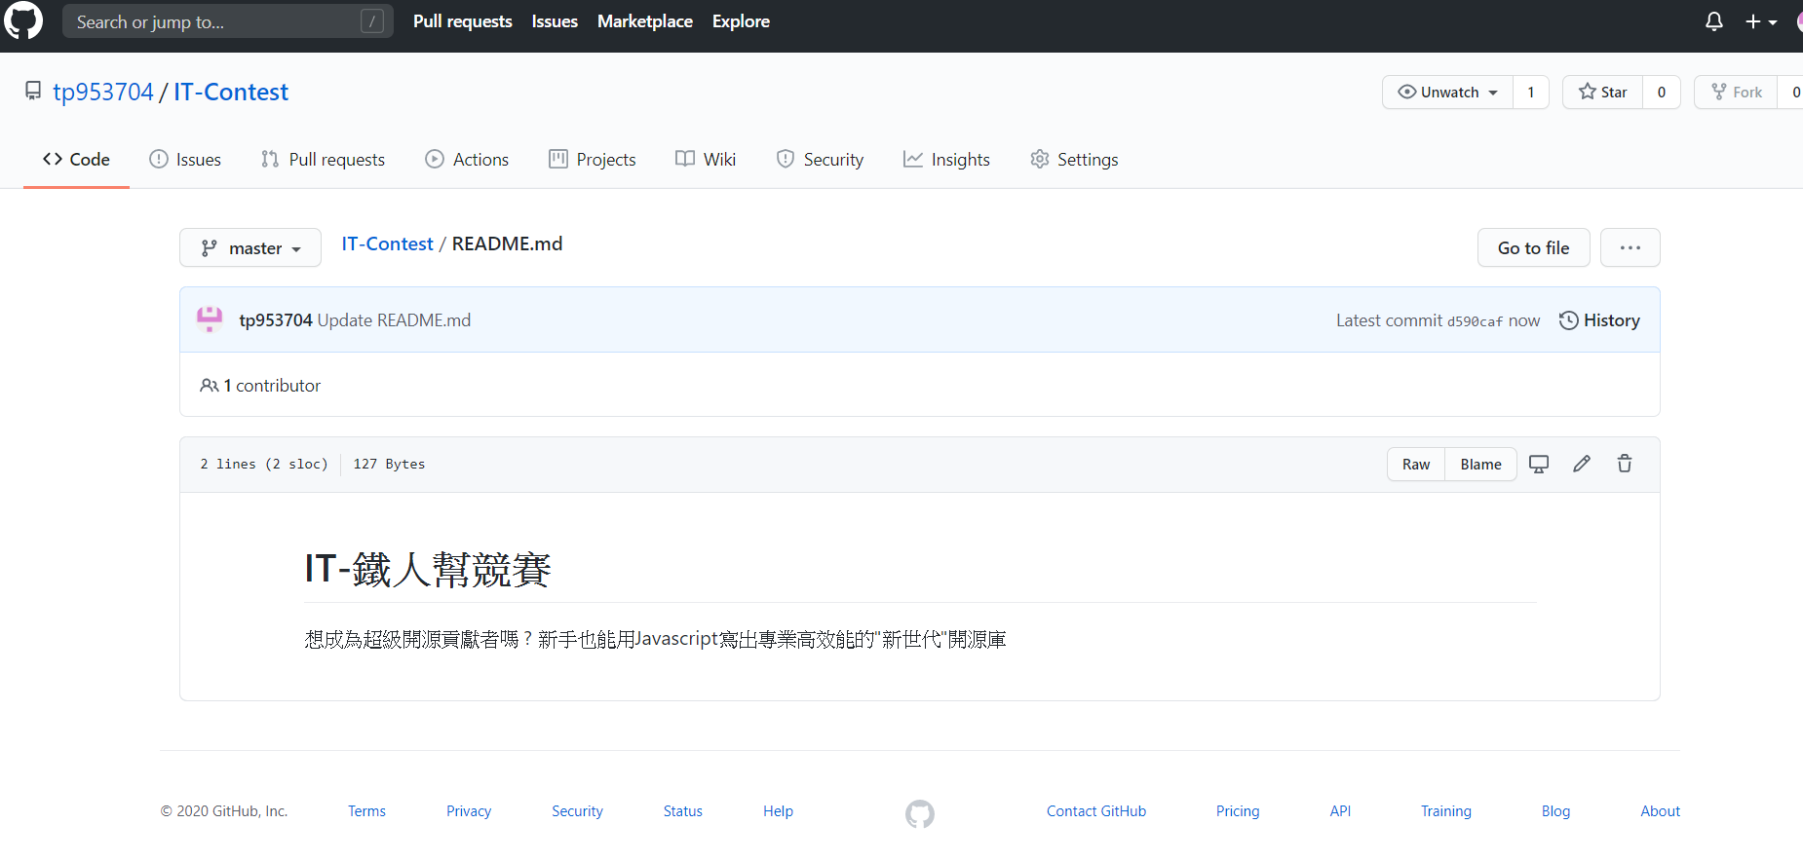The height and width of the screenshot is (862, 1803).
Task: Switch to the Code tab
Action: tap(76, 159)
